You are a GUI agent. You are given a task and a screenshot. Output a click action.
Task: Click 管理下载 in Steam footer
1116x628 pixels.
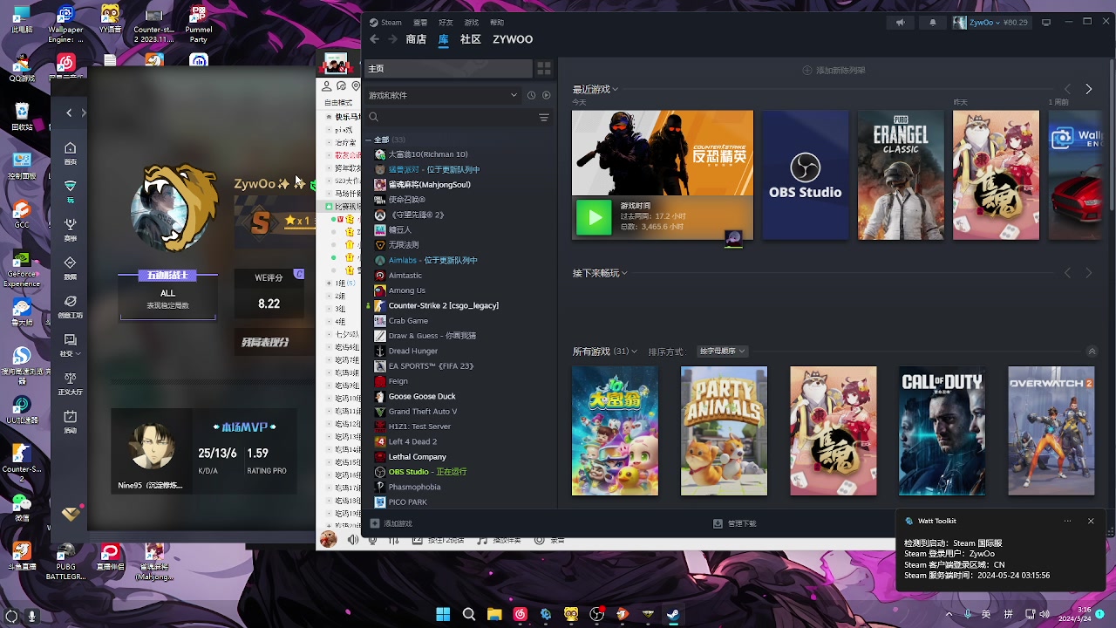click(735, 523)
